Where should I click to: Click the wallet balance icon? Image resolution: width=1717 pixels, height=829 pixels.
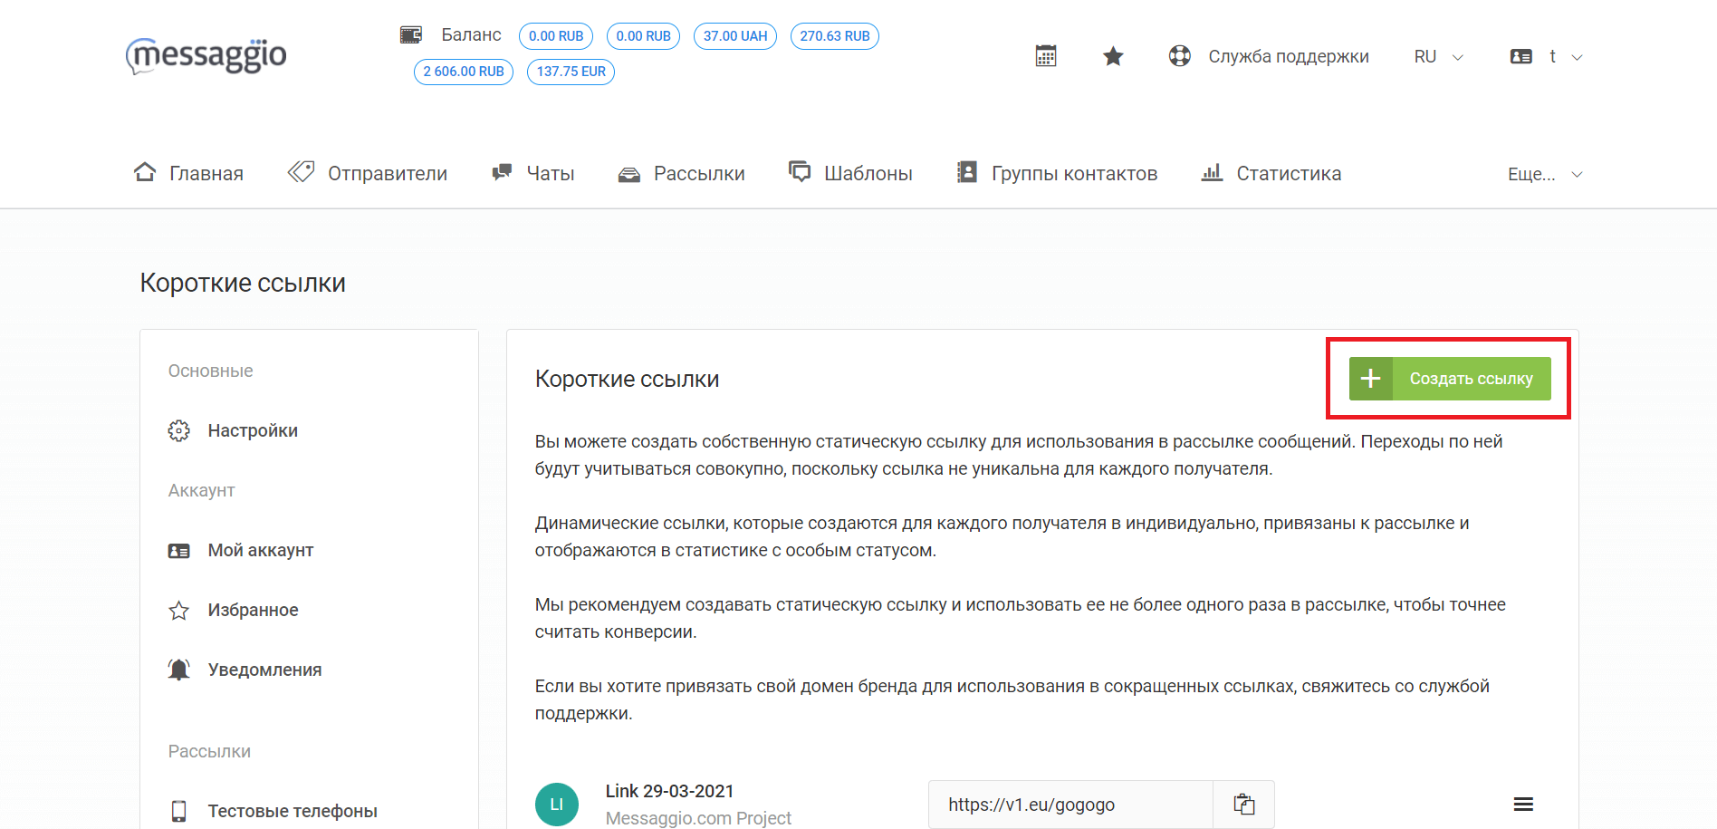(x=411, y=35)
